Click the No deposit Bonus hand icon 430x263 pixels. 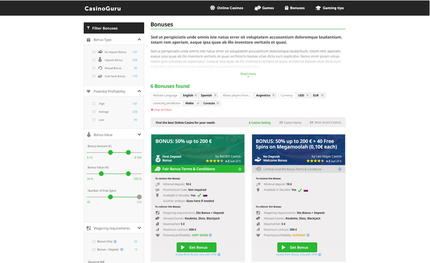pos(100,52)
